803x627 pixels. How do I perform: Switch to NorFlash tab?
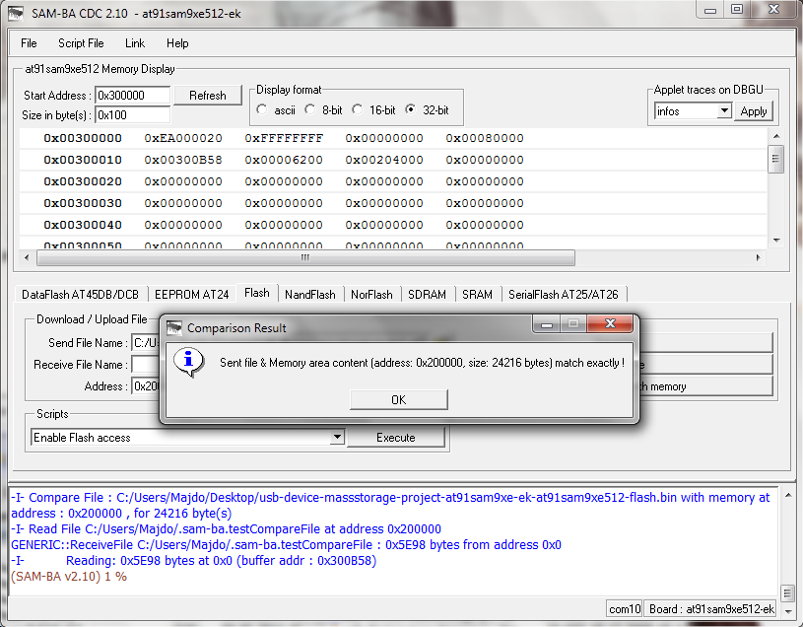pyautogui.click(x=371, y=295)
